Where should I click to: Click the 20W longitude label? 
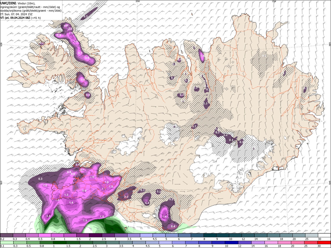pos(137,1)
